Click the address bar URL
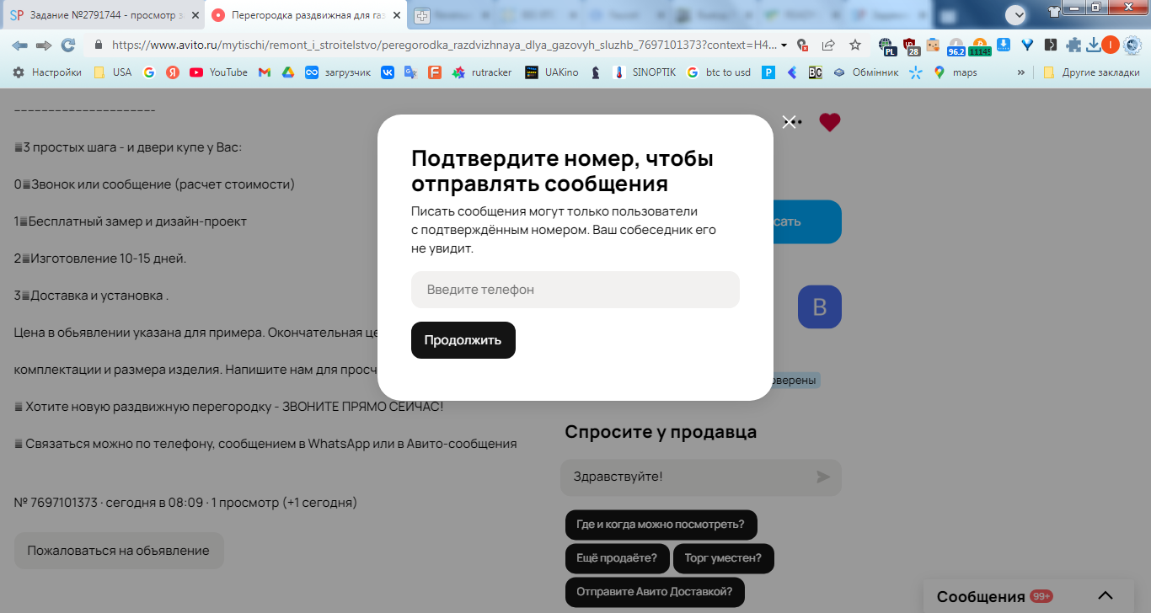1151x613 pixels. tap(444, 45)
